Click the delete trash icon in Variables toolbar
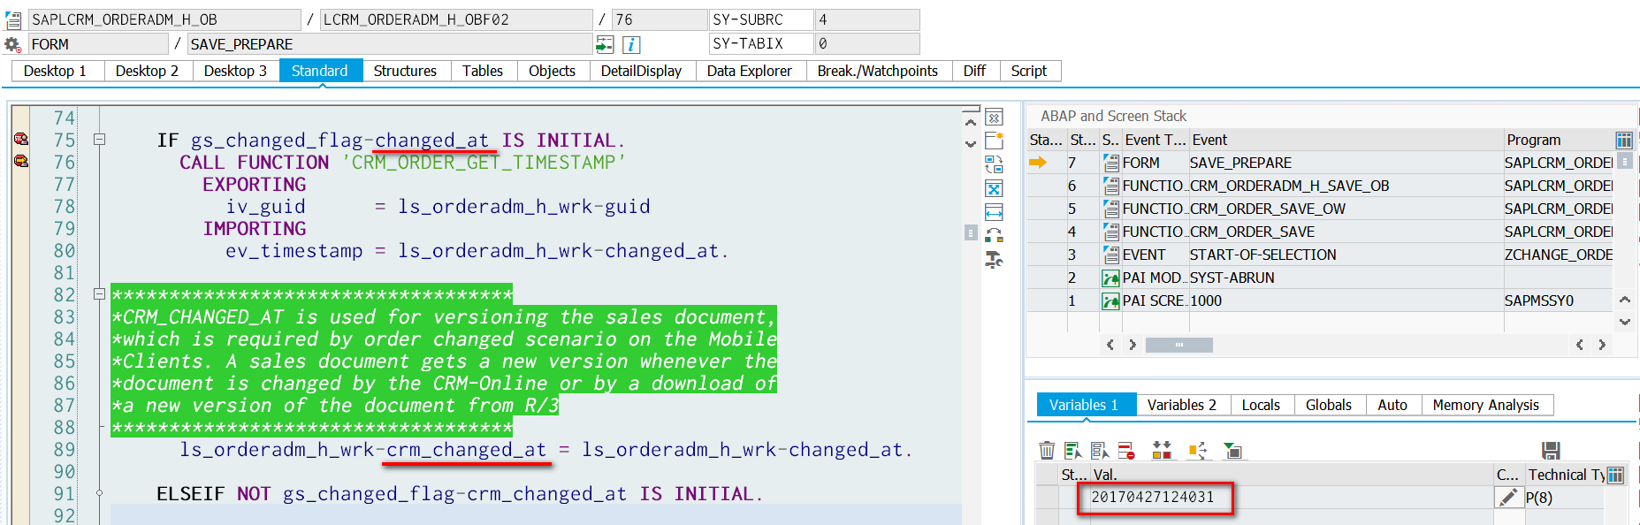Image resolution: width=1640 pixels, height=525 pixels. click(x=1047, y=451)
